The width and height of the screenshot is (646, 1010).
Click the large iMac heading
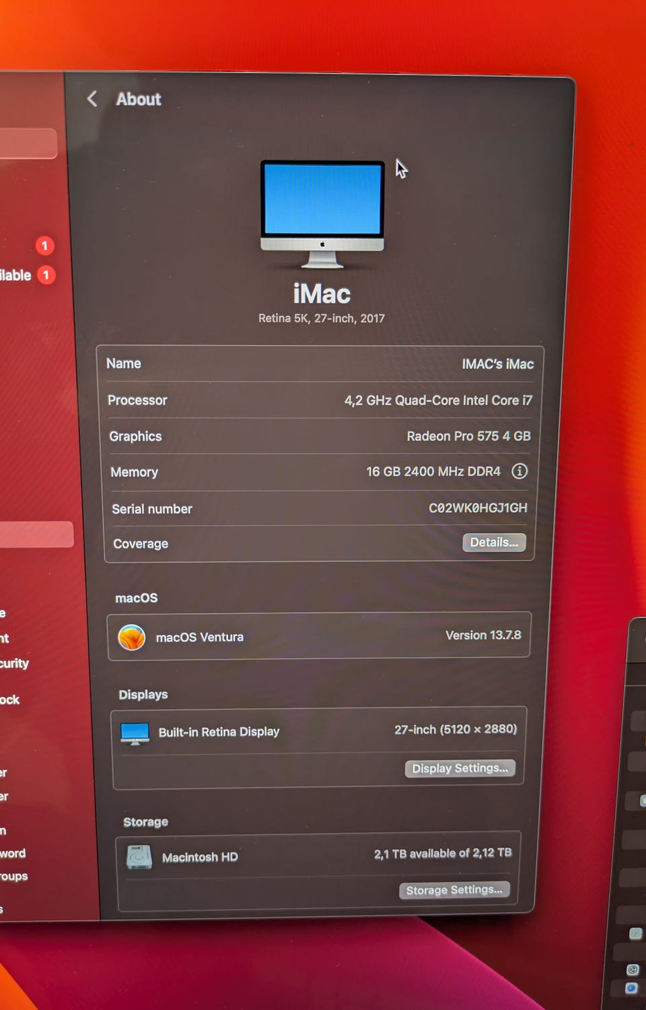pyautogui.click(x=322, y=294)
